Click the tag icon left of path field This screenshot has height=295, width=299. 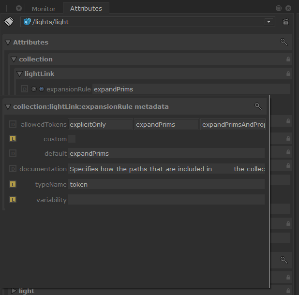[9, 22]
